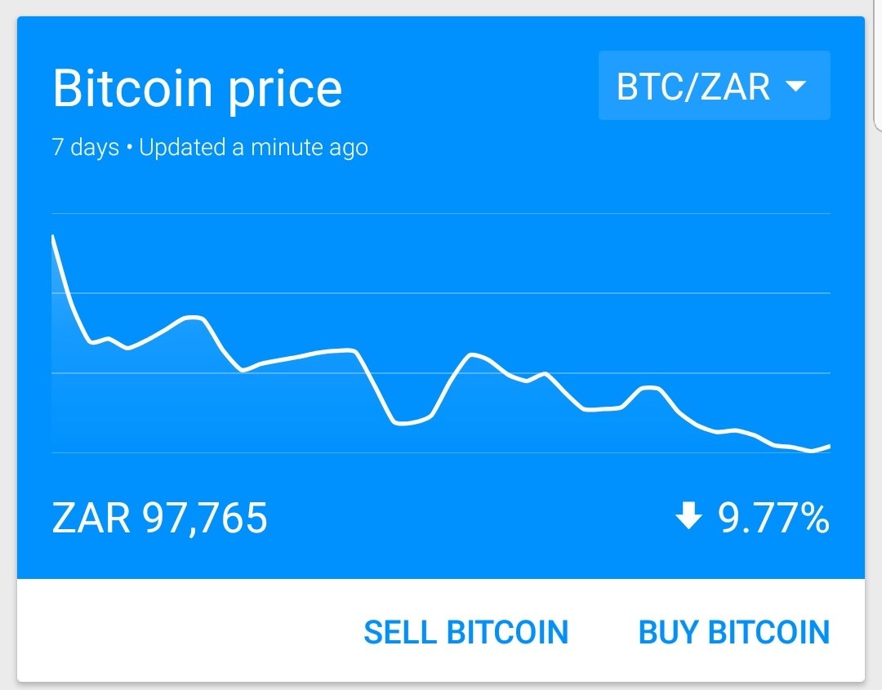Viewport: 882px width, 690px height.
Task: Click the final endpoint of the price line
Action: pyautogui.click(x=829, y=446)
